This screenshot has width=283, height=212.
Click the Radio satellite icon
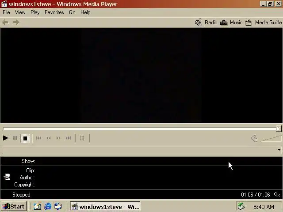(x=199, y=23)
